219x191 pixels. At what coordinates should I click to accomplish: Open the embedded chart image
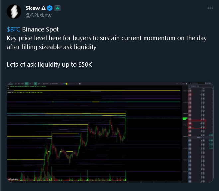(x=110, y=132)
